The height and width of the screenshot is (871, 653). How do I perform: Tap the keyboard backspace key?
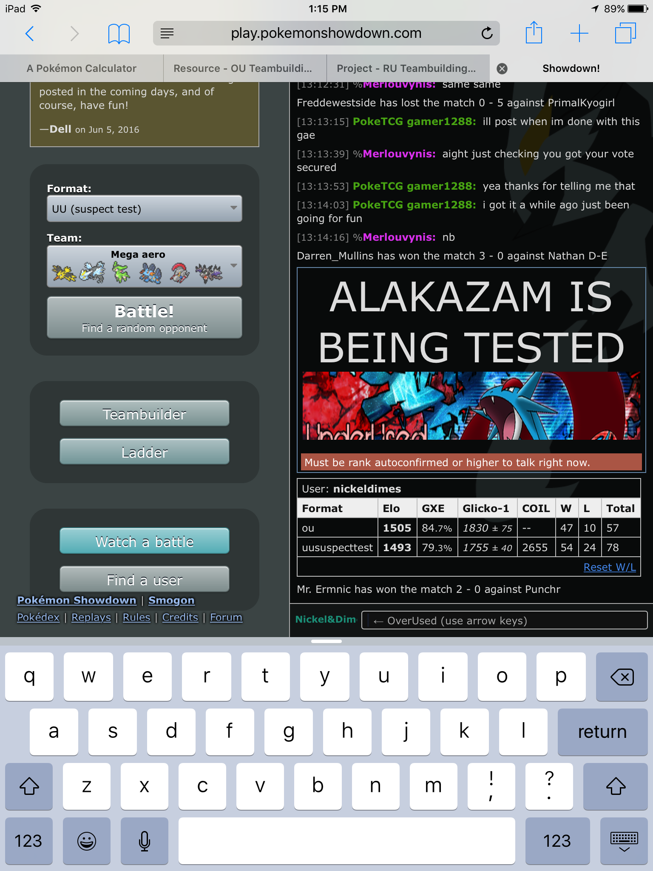(x=622, y=677)
